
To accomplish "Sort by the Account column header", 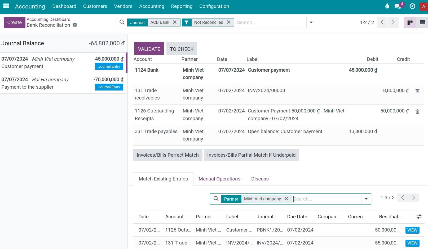I will [174, 217].
